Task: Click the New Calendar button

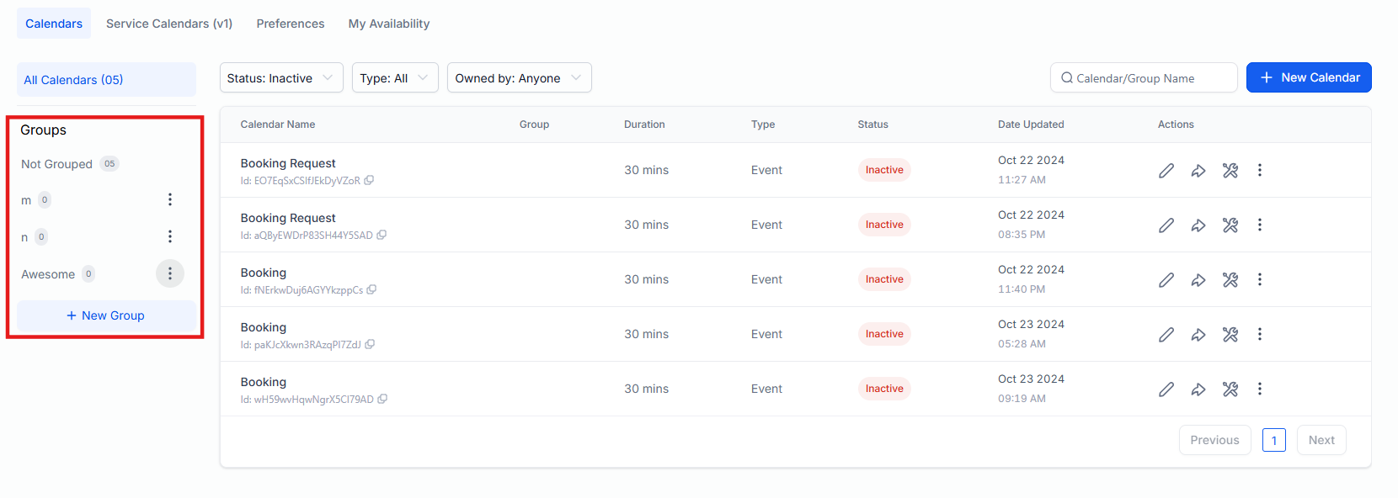Action: tap(1309, 77)
